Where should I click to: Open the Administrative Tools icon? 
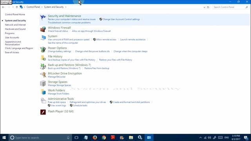tap(43, 100)
